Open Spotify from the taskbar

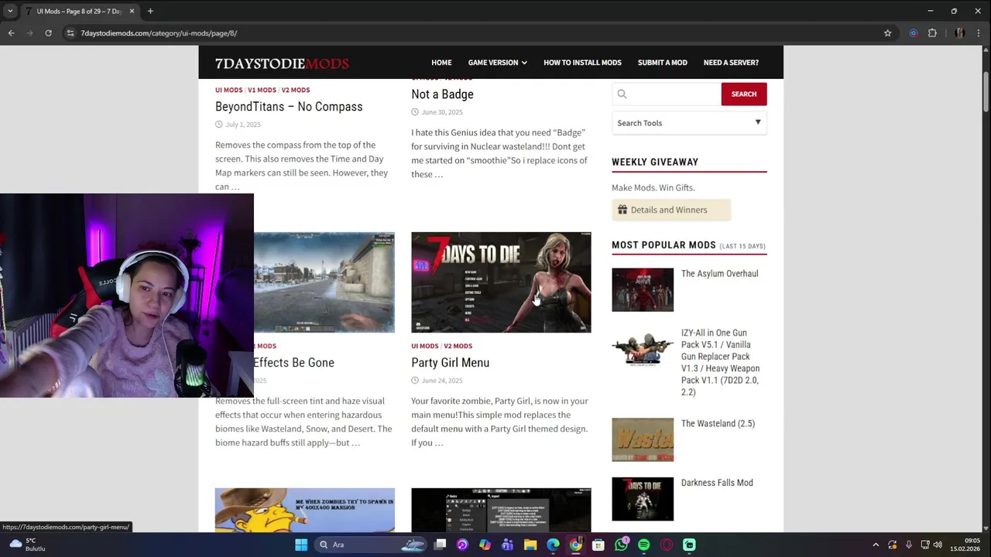pyautogui.click(x=643, y=545)
